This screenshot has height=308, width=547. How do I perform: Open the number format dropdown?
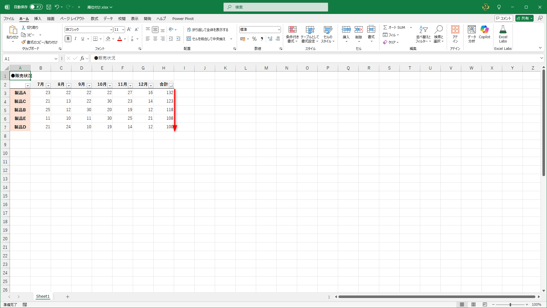[279, 30]
